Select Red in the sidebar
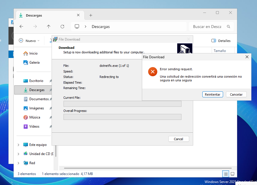This screenshot has height=185, width=257. point(30,163)
